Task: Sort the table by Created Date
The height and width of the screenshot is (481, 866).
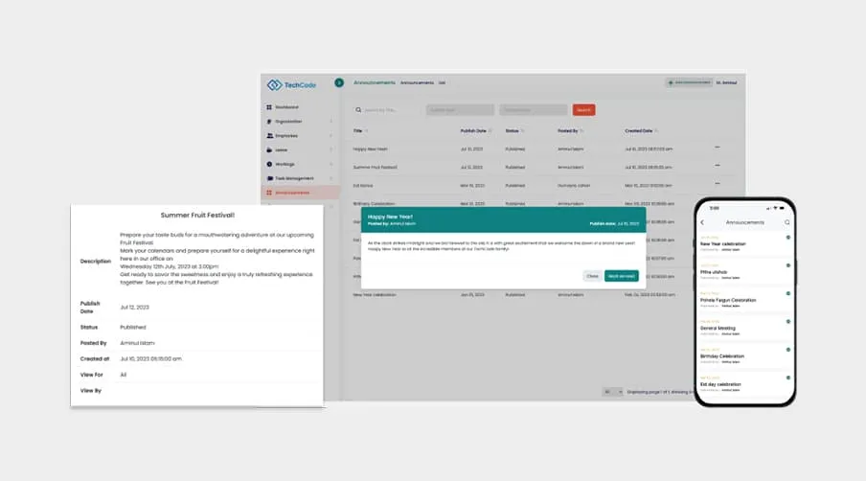Action: [641, 131]
